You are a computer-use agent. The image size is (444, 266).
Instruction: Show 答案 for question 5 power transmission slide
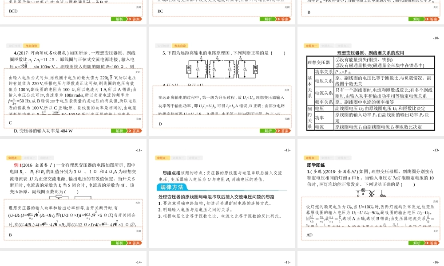(x=284, y=131)
